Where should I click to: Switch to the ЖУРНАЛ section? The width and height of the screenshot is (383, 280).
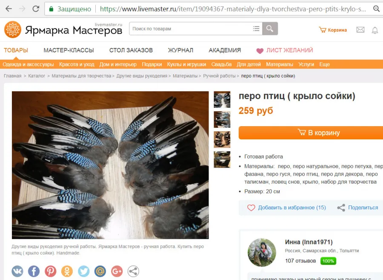[180, 50]
